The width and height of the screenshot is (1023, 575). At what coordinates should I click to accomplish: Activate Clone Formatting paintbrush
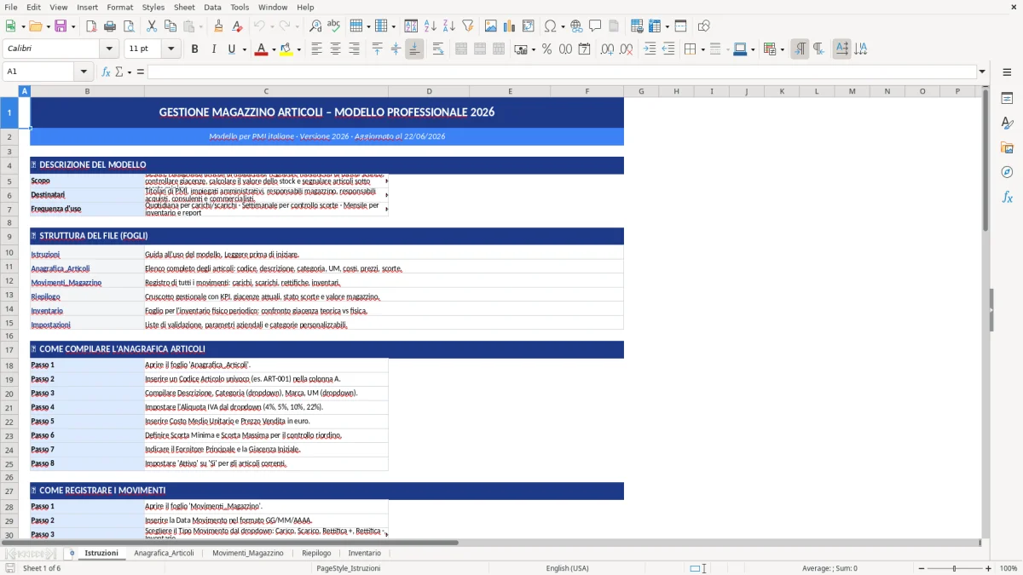pos(218,26)
